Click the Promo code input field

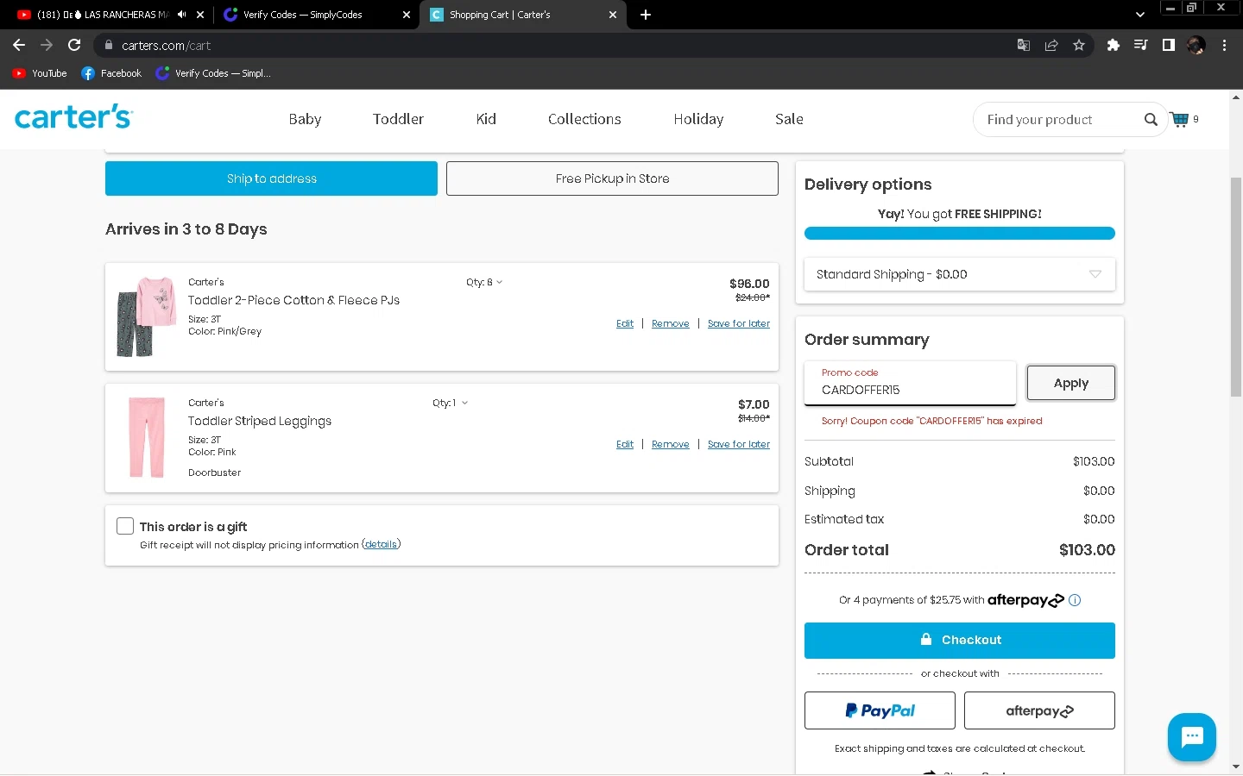[910, 383]
